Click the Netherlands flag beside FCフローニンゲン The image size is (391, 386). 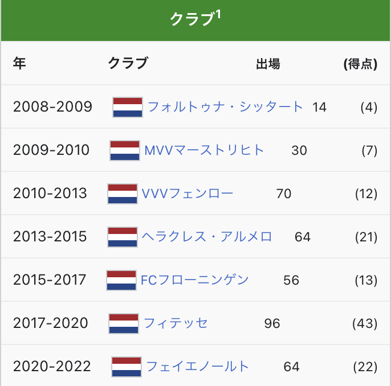tap(121, 280)
